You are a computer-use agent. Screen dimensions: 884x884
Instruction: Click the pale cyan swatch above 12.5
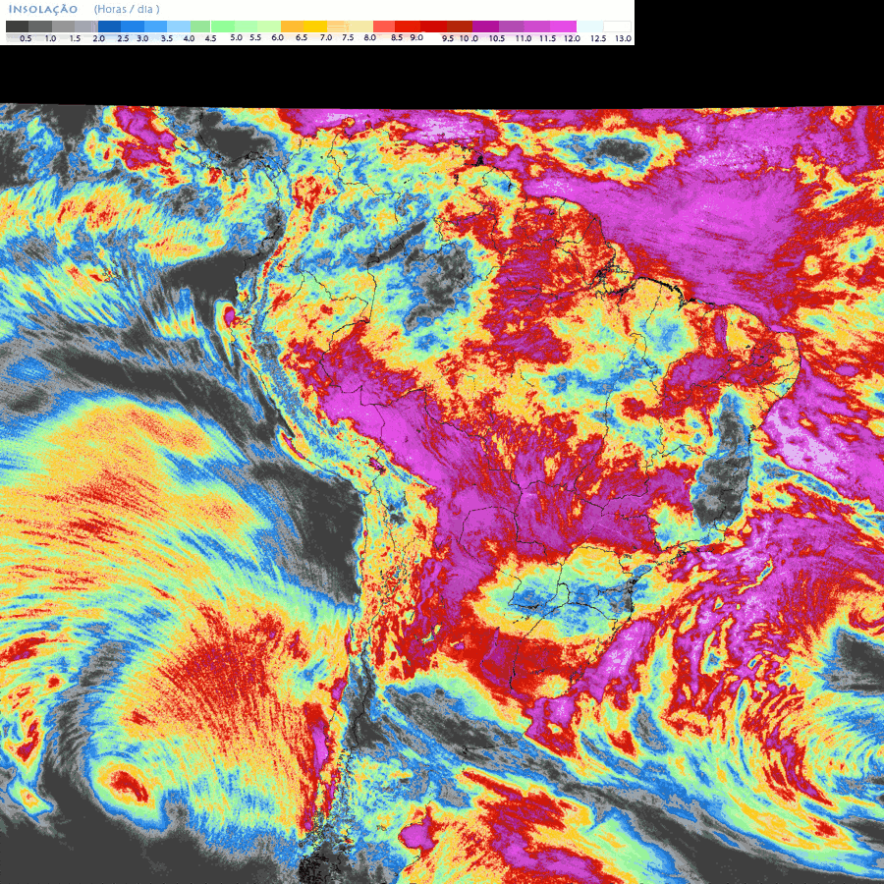[589, 27]
